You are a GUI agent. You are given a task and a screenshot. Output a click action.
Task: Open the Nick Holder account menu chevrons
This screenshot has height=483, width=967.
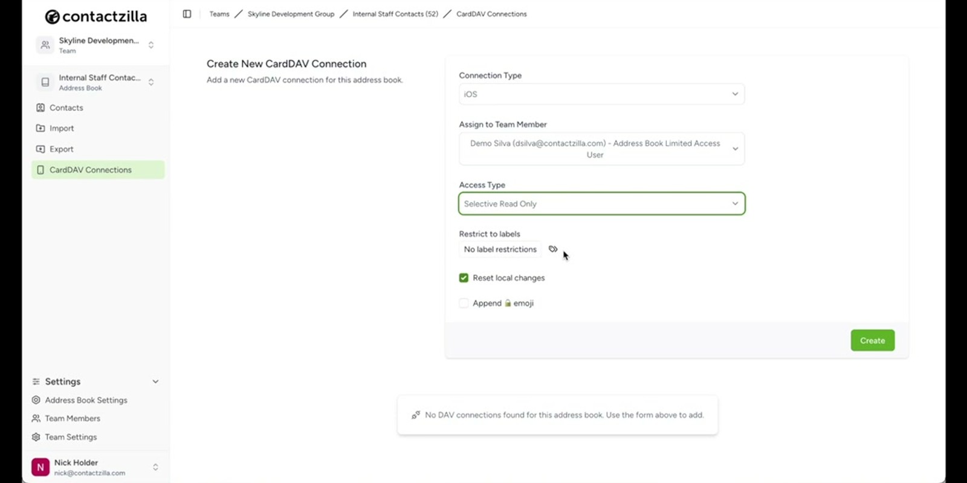tap(155, 467)
